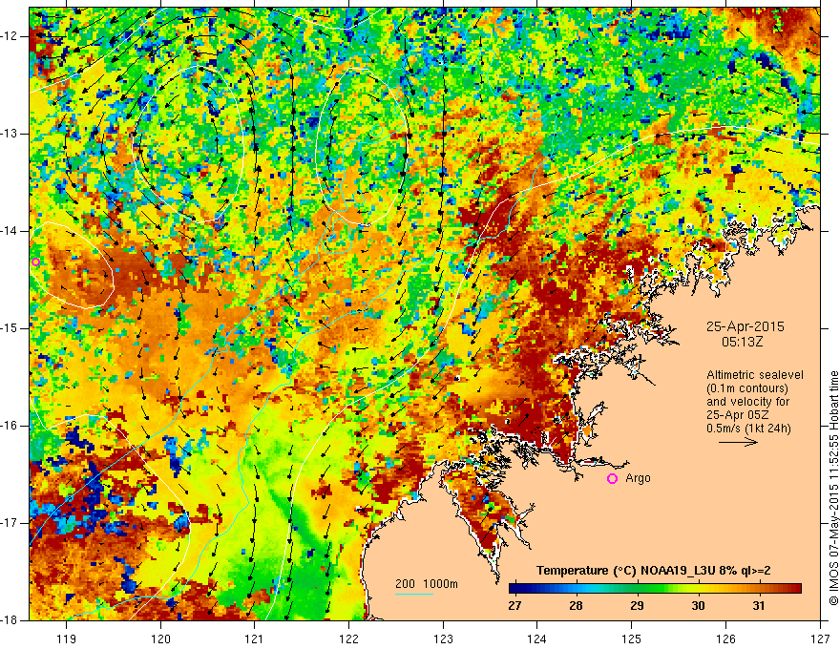The image size is (840, 649).
Task: Click the color bar value 29
Action: 637,606
